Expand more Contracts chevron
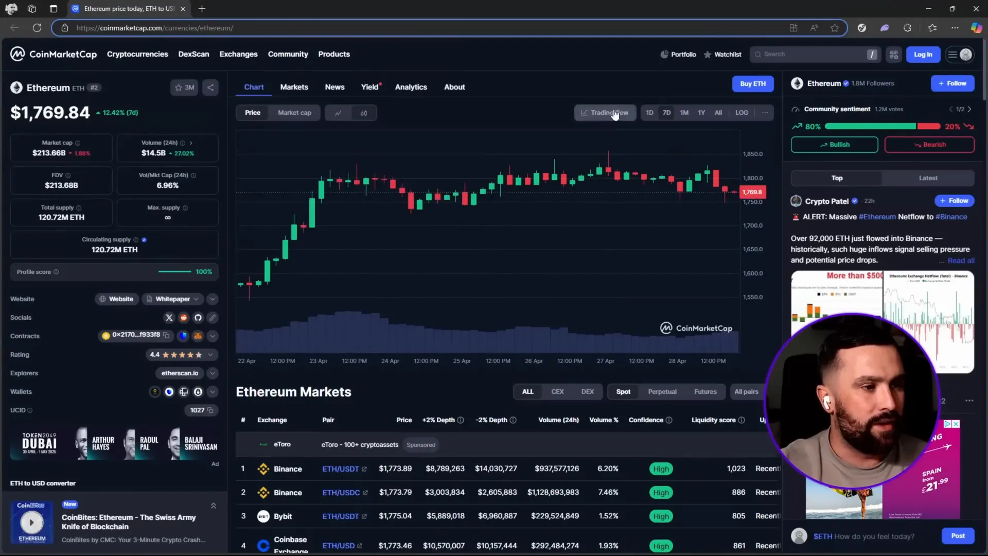This screenshot has width=988, height=556. pyautogui.click(x=213, y=336)
